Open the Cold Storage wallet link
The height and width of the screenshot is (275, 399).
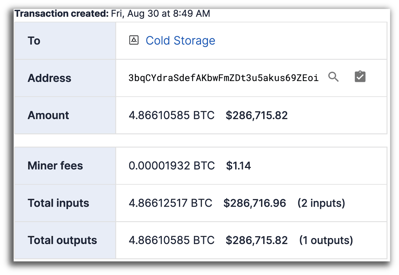pyautogui.click(x=180, y=41)
